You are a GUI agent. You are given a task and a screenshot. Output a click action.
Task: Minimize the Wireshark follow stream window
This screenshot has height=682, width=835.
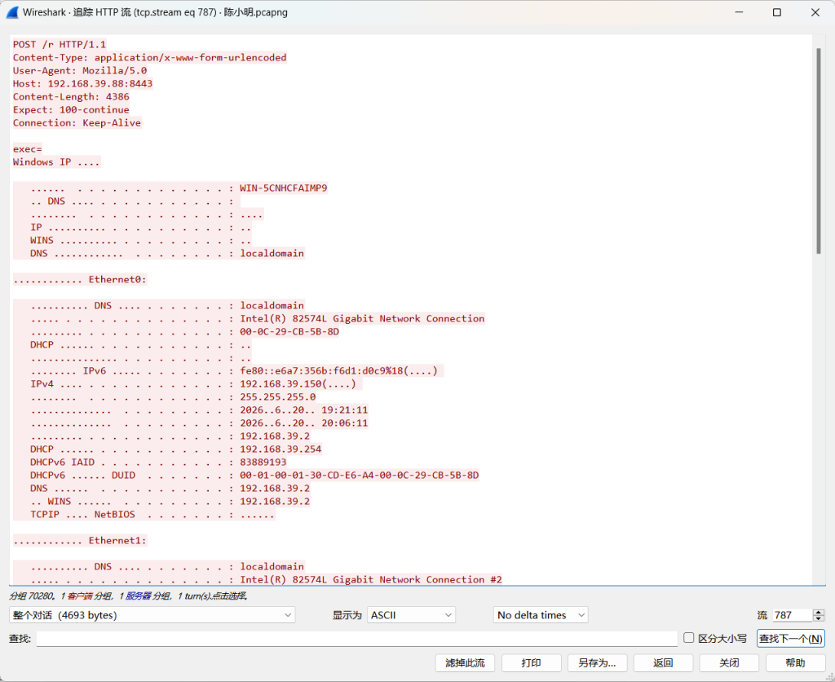739,12
